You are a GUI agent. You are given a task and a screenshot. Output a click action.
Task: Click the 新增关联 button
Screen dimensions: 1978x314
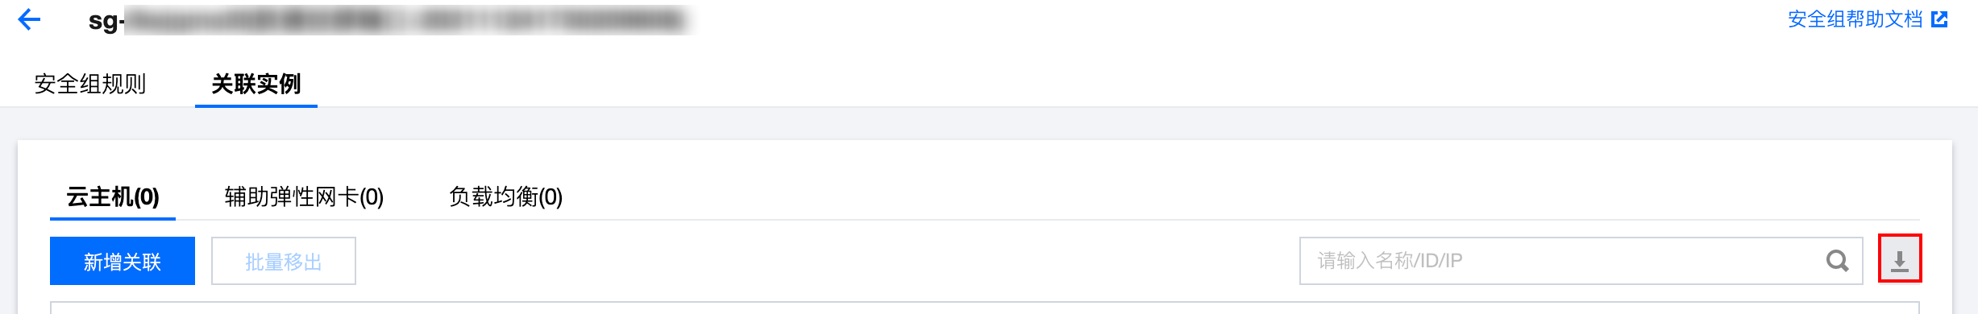pyautogui.click(x=123, y=261)
